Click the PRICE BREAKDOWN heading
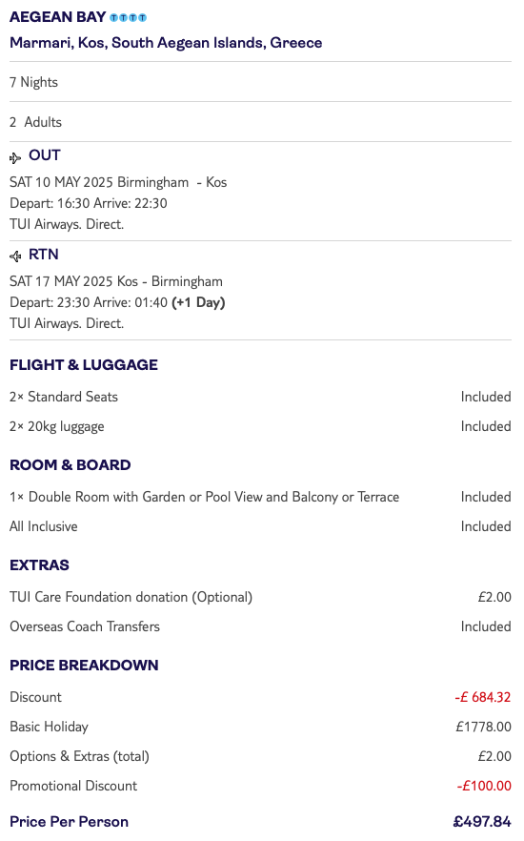 (x=84, y=666)
